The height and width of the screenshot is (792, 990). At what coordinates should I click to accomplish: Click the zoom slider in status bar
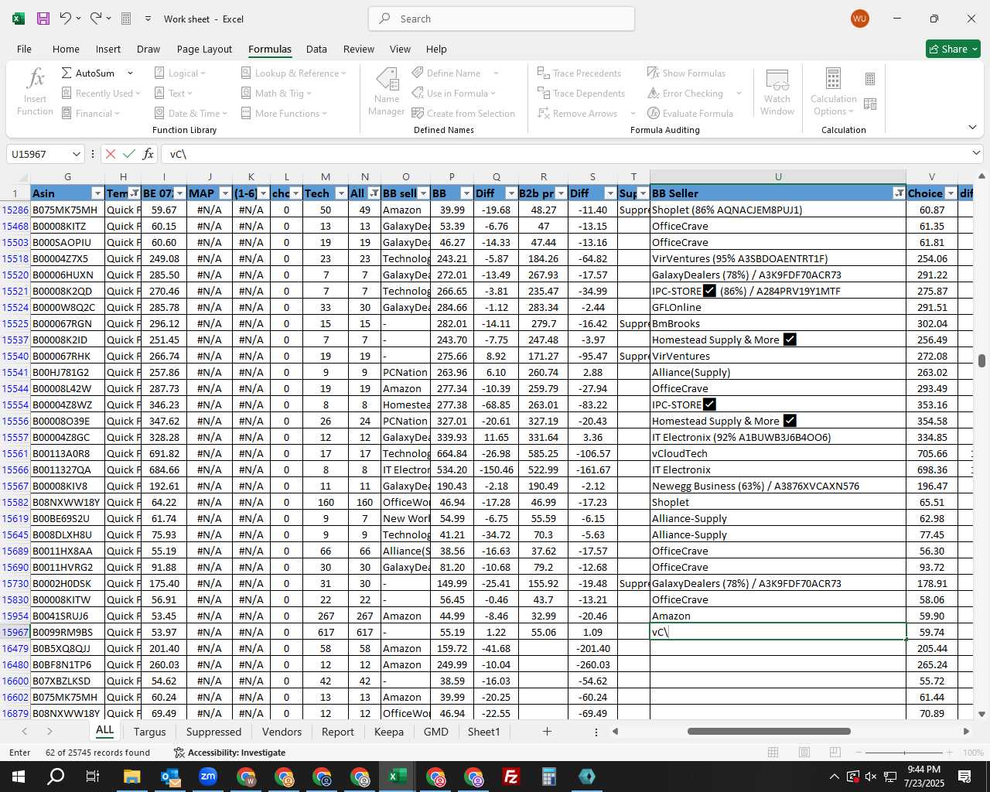pos(904,753)
